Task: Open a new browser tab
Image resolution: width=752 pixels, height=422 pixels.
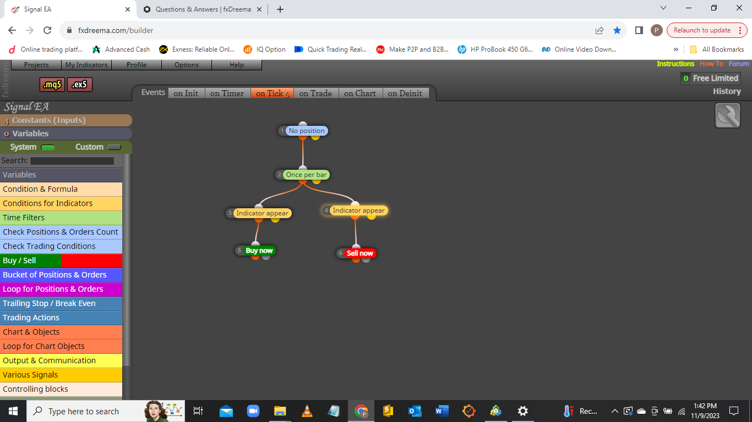Action: click(280, 9)
